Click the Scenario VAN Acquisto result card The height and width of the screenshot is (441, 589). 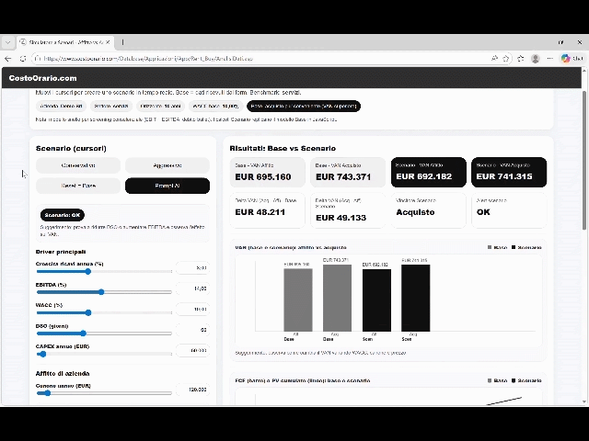[509, 172]
